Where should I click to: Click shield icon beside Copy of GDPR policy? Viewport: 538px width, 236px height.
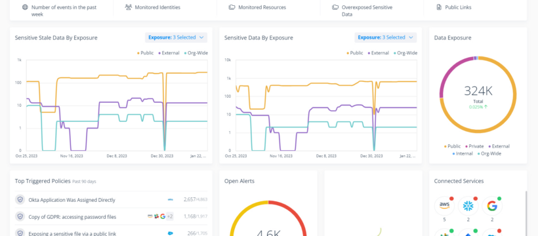pos(20,216)
